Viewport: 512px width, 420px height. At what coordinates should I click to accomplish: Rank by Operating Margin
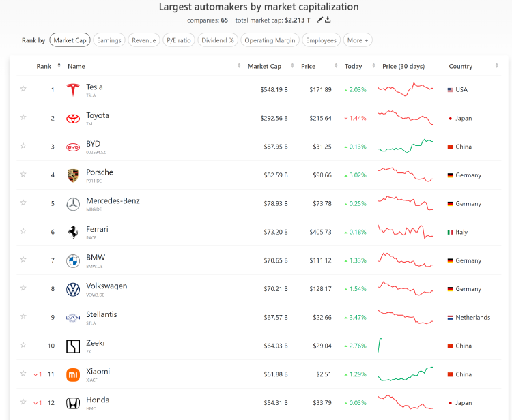point(270,40)
